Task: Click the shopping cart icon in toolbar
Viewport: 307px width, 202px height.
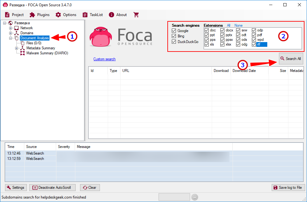Action: point(136,15)
